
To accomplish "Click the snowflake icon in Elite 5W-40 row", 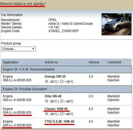I will click(x=47, y=101).
